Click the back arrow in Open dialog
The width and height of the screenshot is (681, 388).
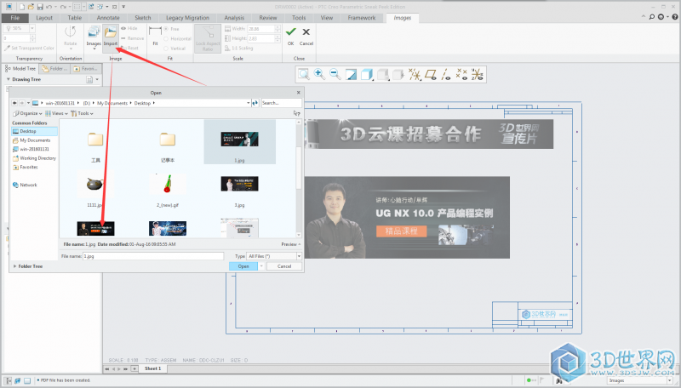tap(14, 103)
